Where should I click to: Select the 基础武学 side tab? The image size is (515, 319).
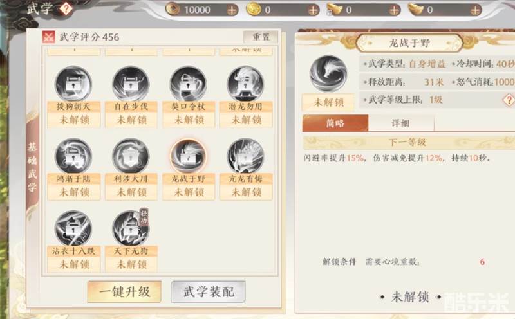(x=32, y=167)
